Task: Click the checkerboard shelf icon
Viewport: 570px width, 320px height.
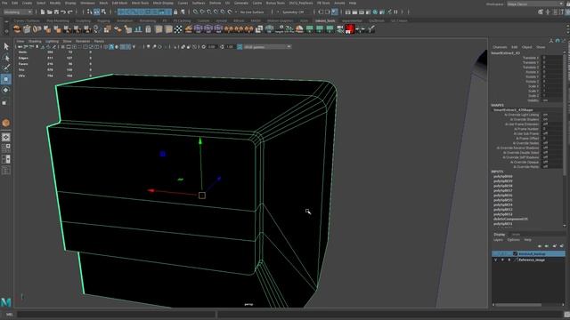Action: coord(178,29)
